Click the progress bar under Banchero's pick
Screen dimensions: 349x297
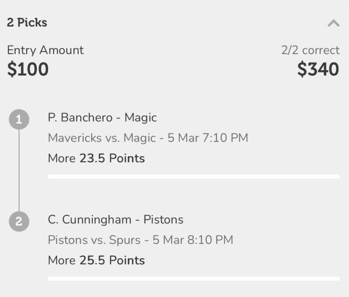tap(193, 177)
